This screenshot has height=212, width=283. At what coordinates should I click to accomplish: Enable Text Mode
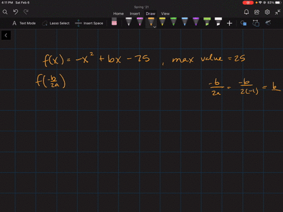pos(24,23)
